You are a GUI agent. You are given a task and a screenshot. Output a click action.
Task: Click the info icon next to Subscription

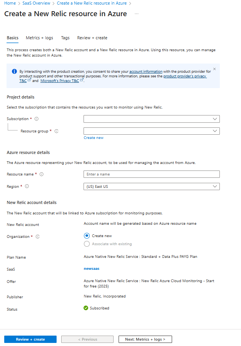point(37,119)
